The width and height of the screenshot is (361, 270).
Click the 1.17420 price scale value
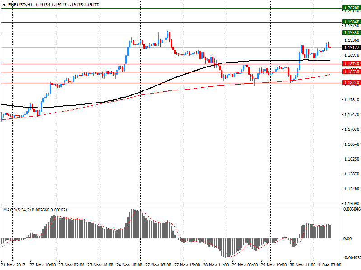click(x=352, y=115)
